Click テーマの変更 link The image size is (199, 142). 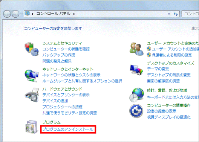(158, 69)
